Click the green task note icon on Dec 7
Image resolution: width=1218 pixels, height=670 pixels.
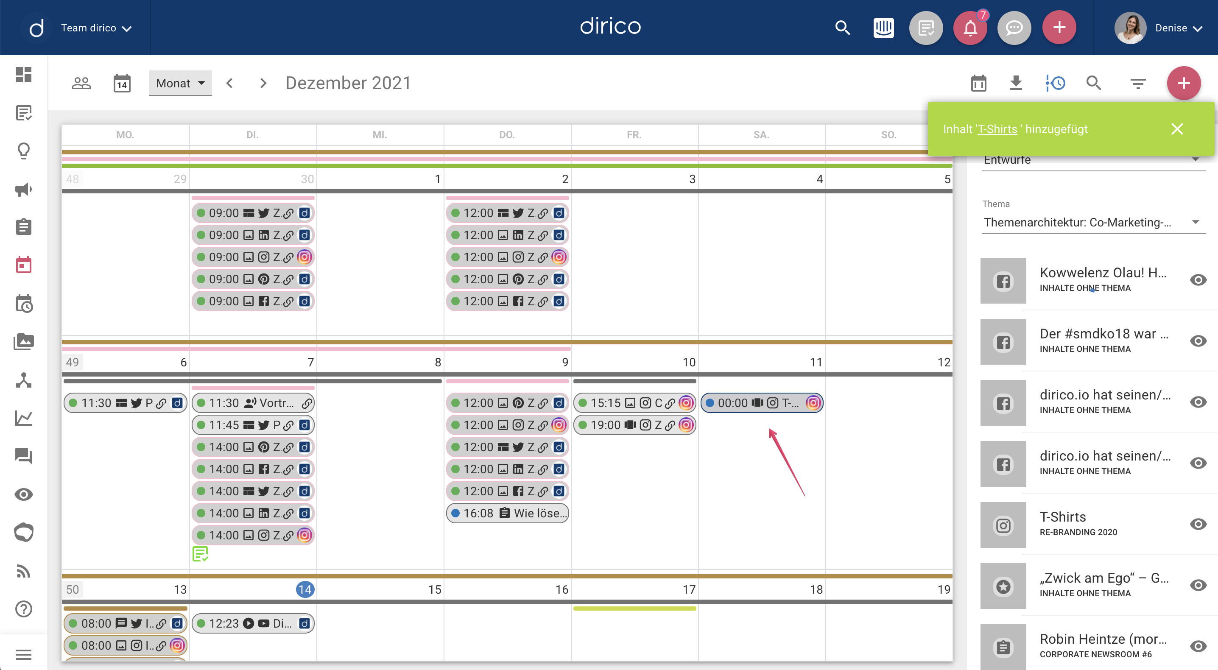tap(201, 554)
